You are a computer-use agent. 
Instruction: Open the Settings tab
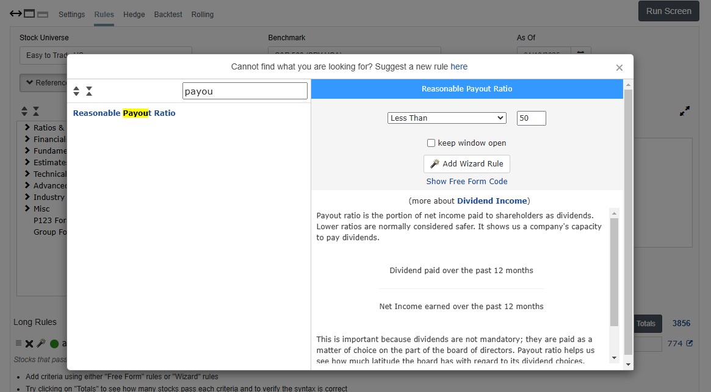[72, 15]
